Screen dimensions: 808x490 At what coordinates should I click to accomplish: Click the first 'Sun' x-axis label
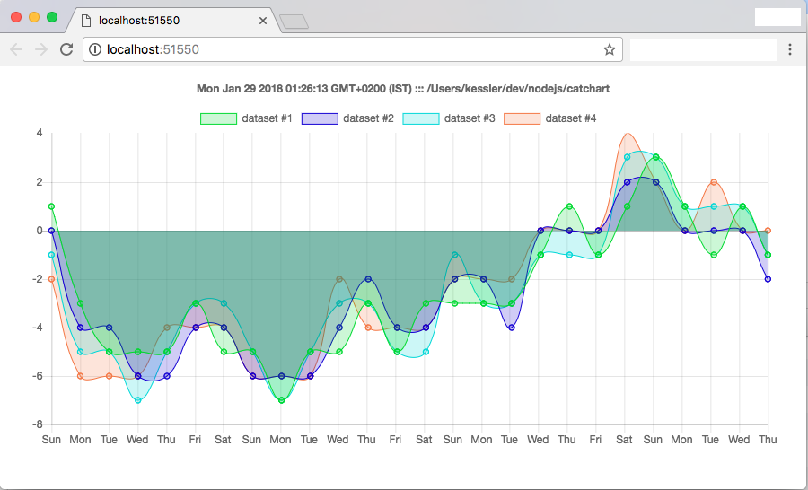click(51, 440)
